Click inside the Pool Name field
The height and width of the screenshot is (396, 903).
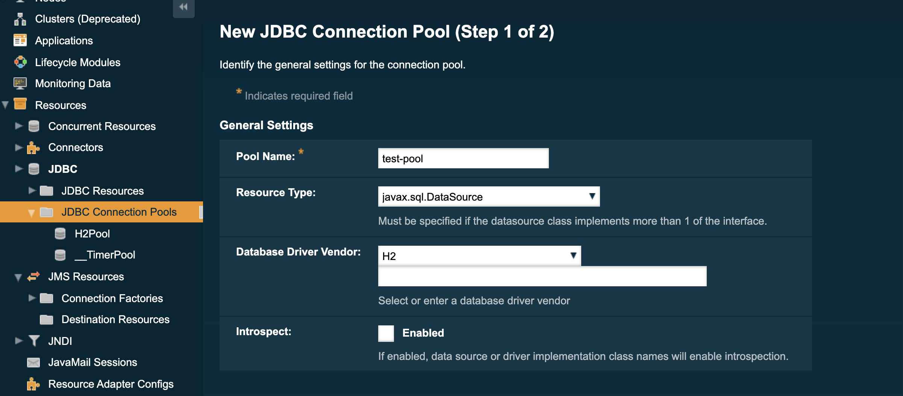463,158
